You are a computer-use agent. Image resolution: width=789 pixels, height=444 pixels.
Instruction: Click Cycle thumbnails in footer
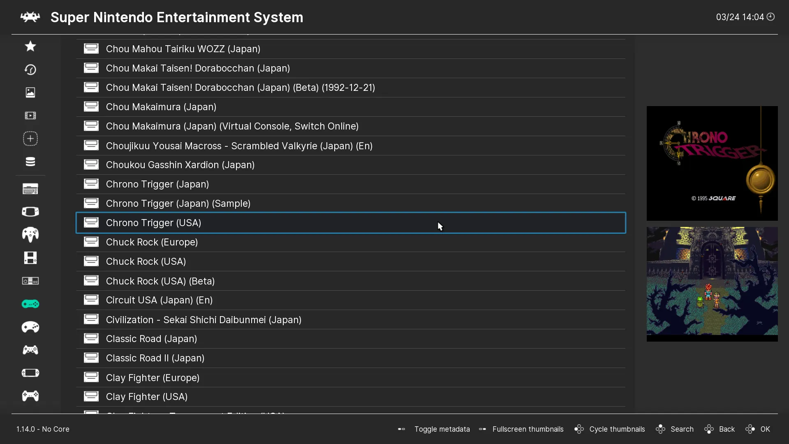click(617, 429)
